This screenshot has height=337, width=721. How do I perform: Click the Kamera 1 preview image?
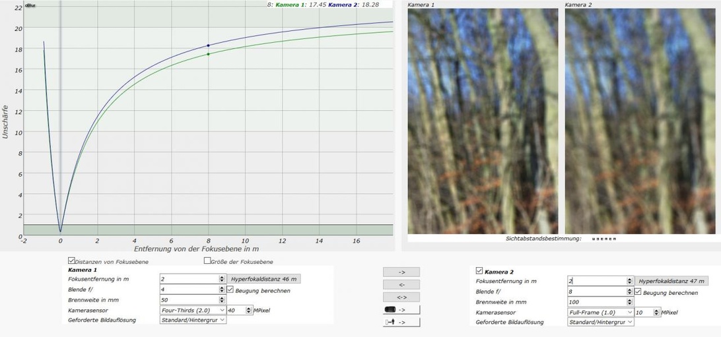[483, 121]
